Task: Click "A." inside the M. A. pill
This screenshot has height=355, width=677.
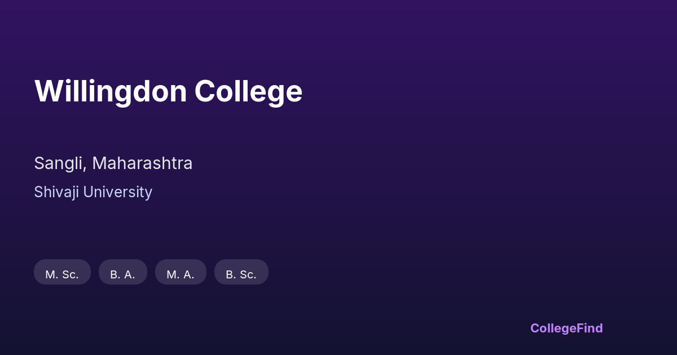Action: pos(188,274)
